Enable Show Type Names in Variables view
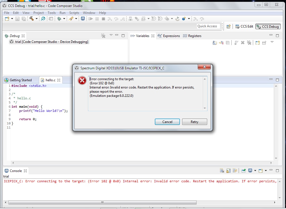The image size is (286, 209). pos(214,42)
